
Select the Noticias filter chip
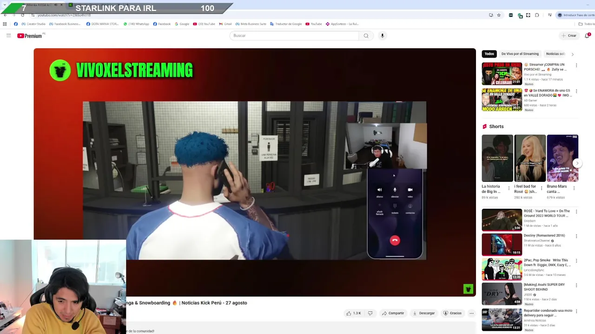[555, 54]
